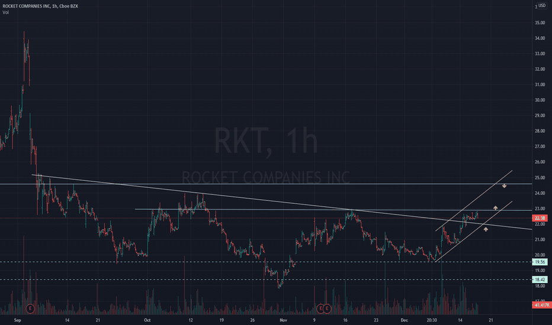The image size is (552, 325).
Task: Click the 20:30 time axis label
Action: (432, 320)
